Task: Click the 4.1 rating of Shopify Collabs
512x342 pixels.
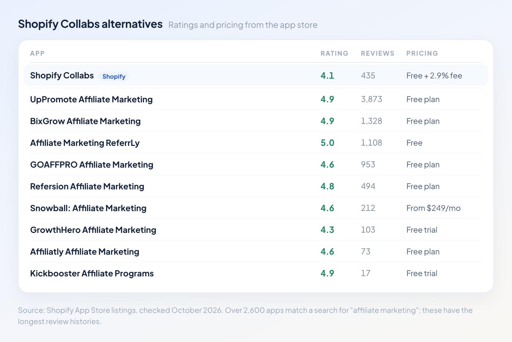Action: (x=327, y=76)
